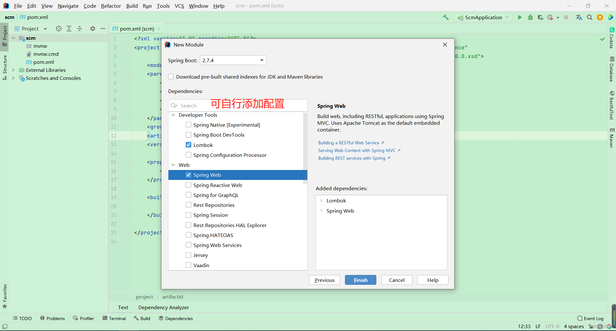Open Building a RESTful Web Service link
616x331 pixels.
[x=349, y=143]
